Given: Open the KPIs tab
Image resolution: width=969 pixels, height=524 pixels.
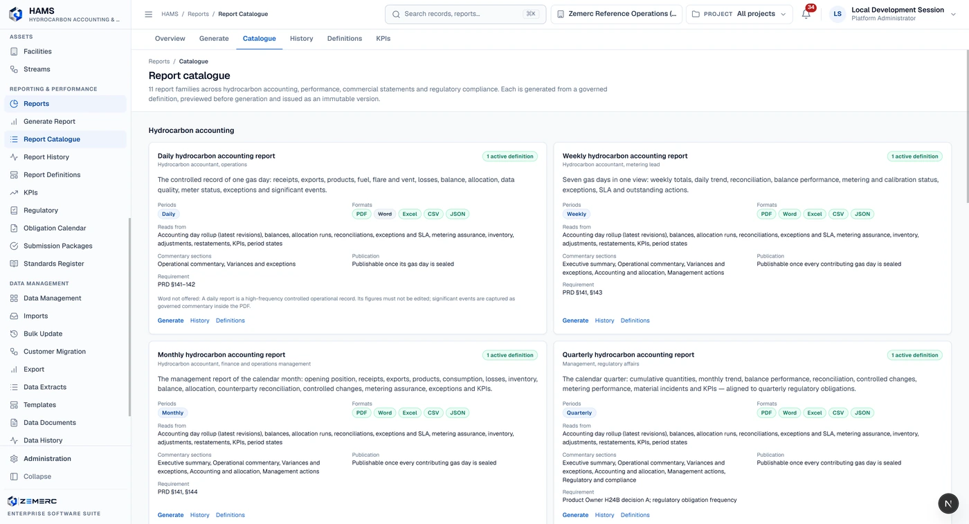Looking at the screenshot, I should coord(383,39).
